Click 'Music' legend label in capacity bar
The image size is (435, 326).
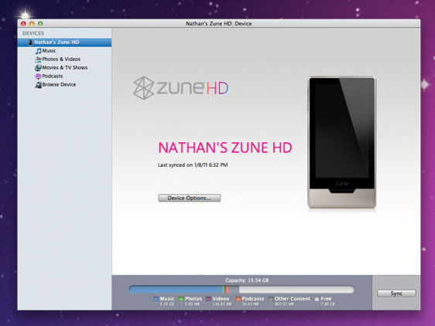pos(167,299)
